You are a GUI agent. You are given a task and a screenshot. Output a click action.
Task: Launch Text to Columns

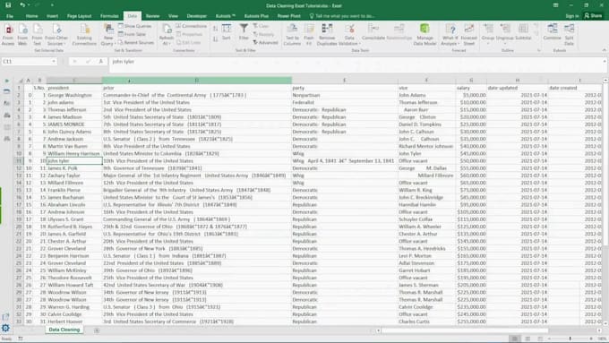coord(292,35)
